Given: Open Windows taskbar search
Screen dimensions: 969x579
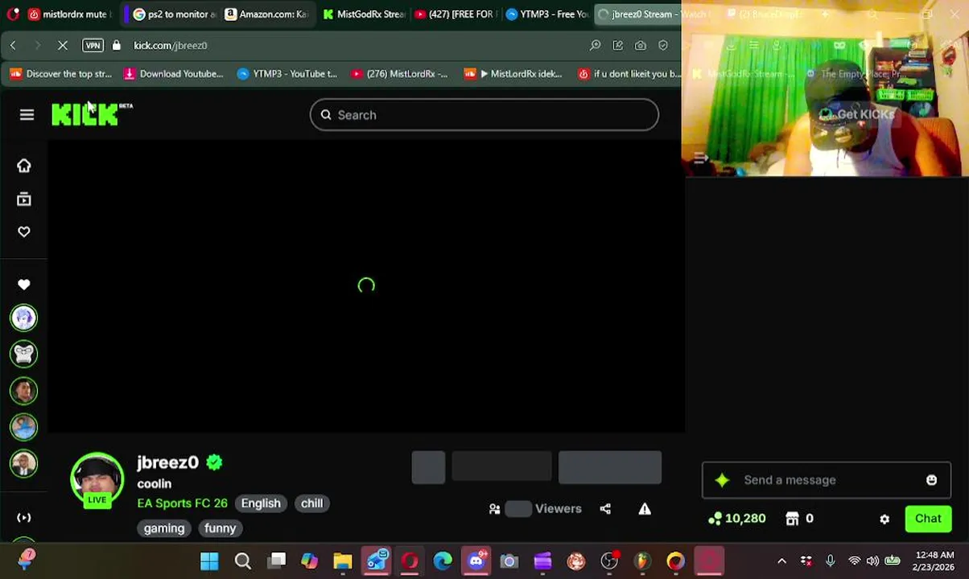Looking at the screenshot, I should (x=242, y=561).
